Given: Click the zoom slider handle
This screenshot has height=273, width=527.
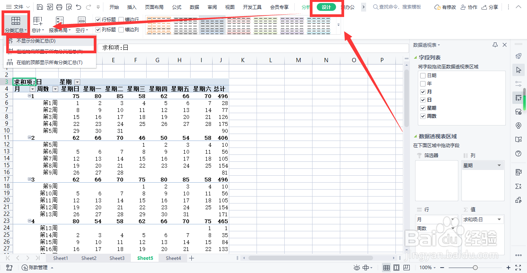Looking at the screenshot, I should tap(475, 268).
